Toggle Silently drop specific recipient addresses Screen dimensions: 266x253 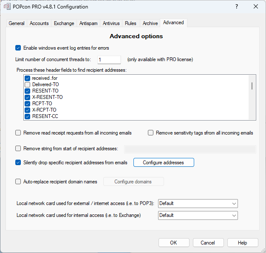(18, 162)
